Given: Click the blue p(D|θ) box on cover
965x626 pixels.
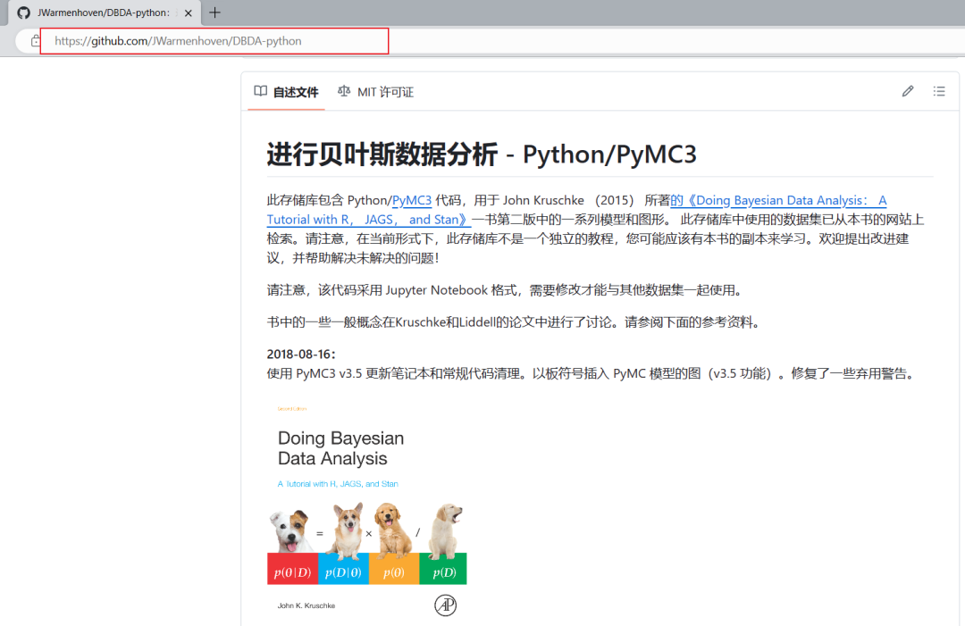Looking at the screenshot, I should (x=343, y=569).
